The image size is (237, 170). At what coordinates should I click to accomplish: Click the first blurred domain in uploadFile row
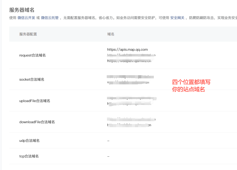(131, 98)
